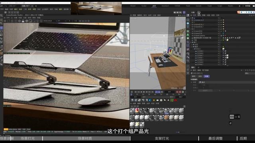Click the red target tag on OctaneCamera
Image resolution: width=255 pixels, height=143 pixels.
pyautogui.click(x=226, y=35)
